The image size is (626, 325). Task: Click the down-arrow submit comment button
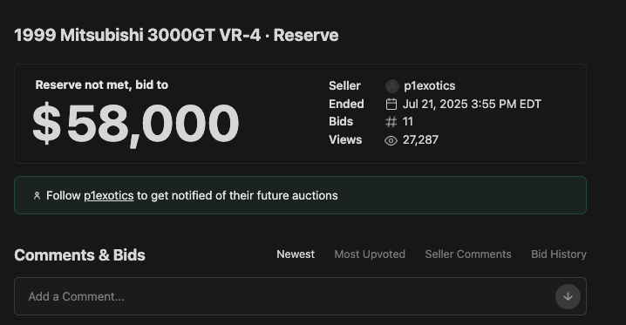tap(568, 296)
